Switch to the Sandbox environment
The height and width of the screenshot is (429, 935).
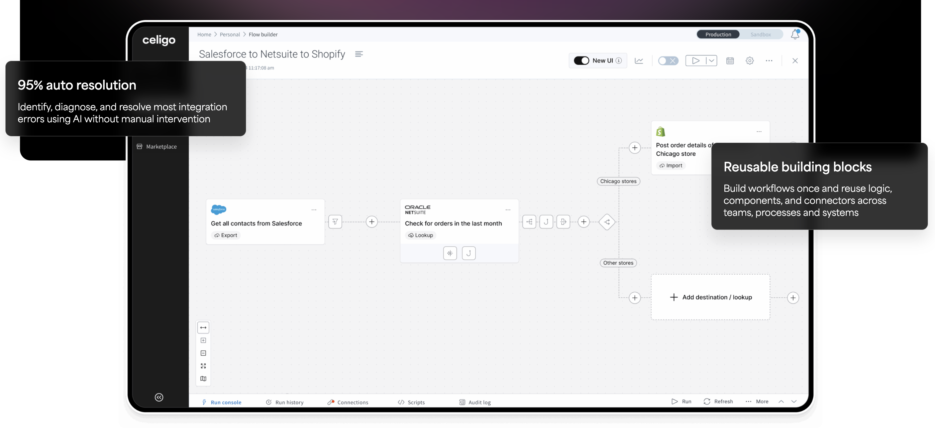(x=760, y=34)
